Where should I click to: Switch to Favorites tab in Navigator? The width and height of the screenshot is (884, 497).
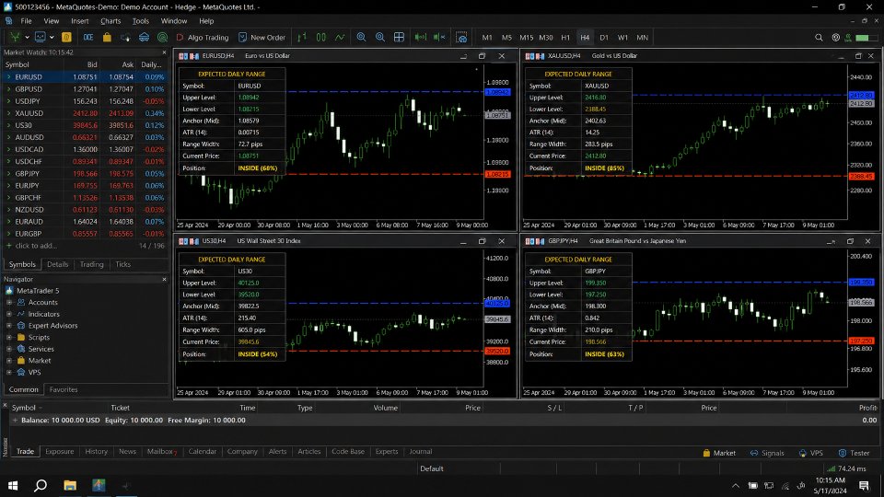(x=64, y=389)
